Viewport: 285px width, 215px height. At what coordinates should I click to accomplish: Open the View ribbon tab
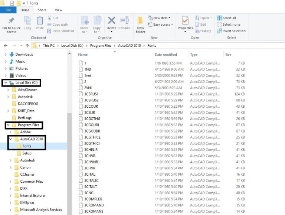coord(59,10)
